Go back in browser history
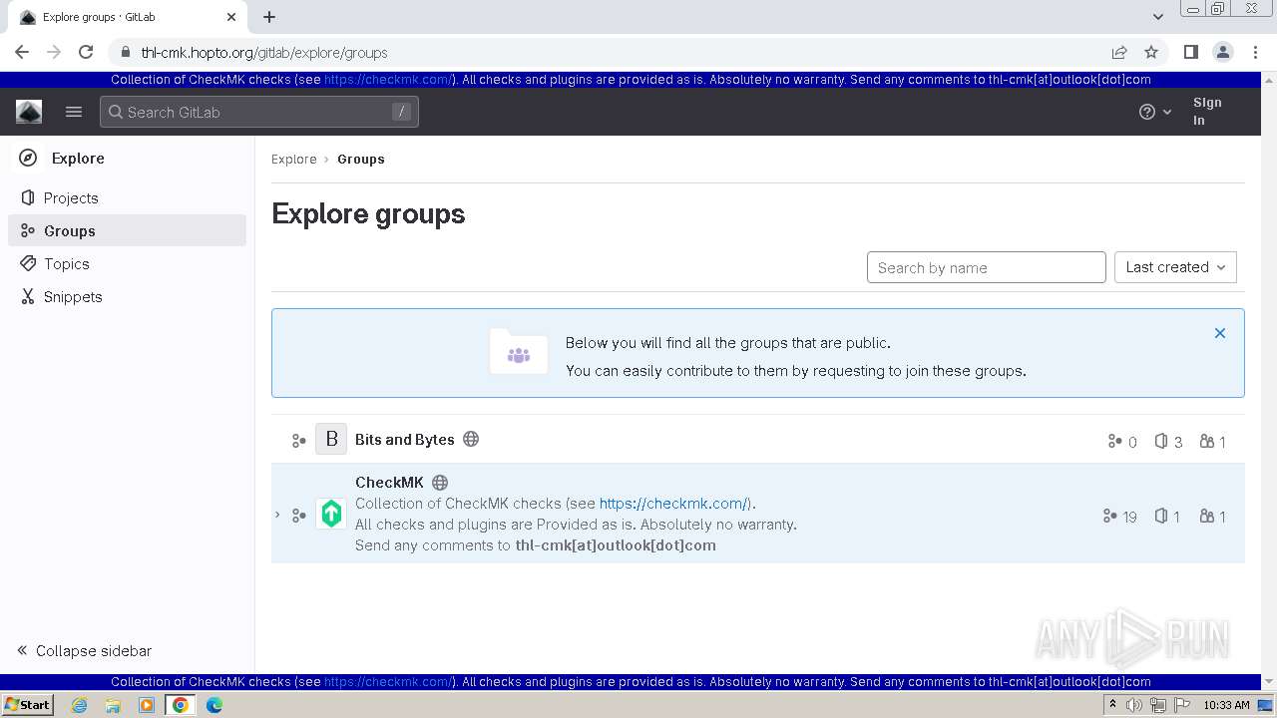Viewport: 1277px width, 718px height. [x=22, y=52]
